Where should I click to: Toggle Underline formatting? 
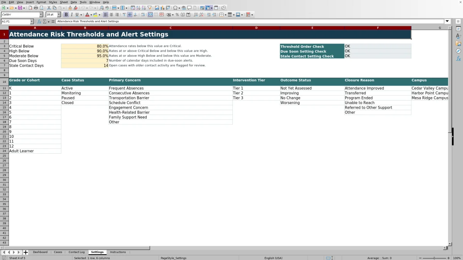point(77,15)
